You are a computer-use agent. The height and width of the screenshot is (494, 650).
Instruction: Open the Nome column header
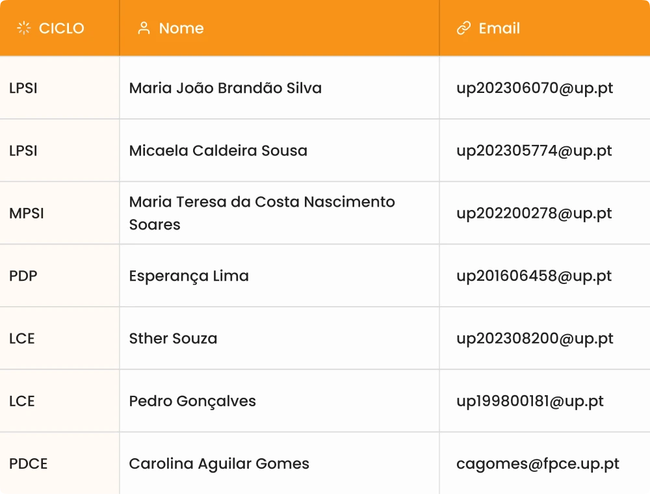click(x=181, y=28)
